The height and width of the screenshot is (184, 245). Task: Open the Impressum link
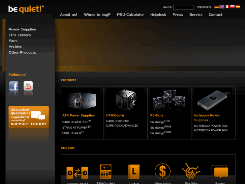point(204,7)
